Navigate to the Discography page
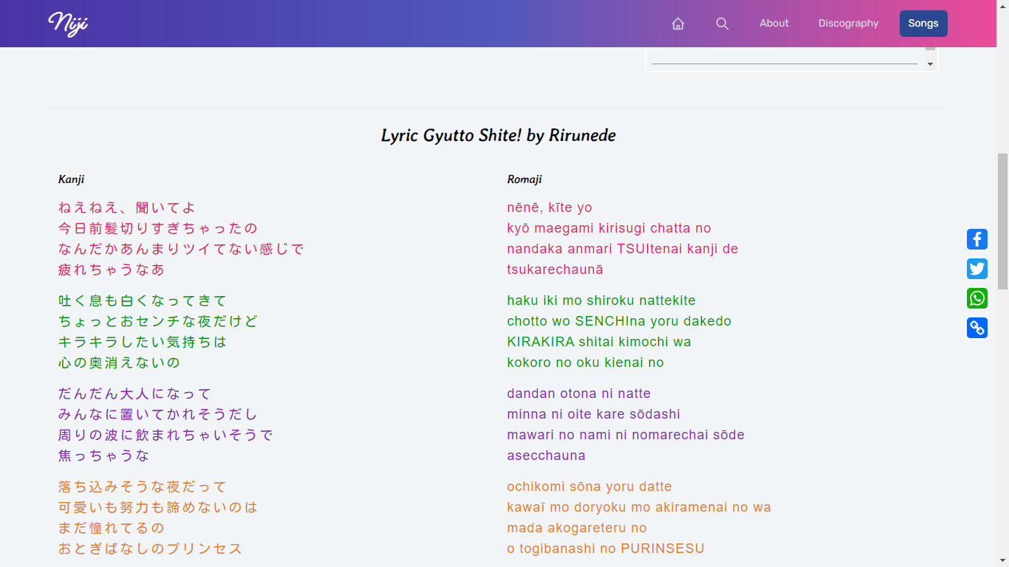The image size is (1009, 567). click(848, 24)
